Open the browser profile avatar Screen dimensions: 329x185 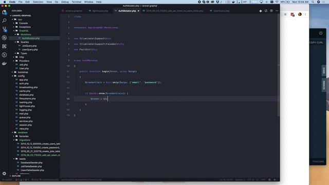click(x=300, y=14)
